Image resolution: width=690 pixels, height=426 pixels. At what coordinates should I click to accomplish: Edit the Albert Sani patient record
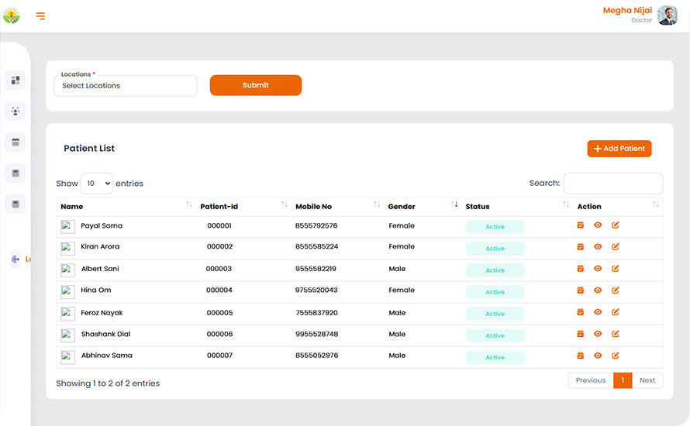pyautogui.click(x=616, y=269)
